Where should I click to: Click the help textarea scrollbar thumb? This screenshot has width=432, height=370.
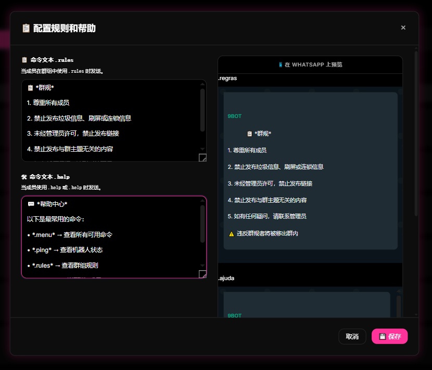pyautogui.click(x=202, y=223)
